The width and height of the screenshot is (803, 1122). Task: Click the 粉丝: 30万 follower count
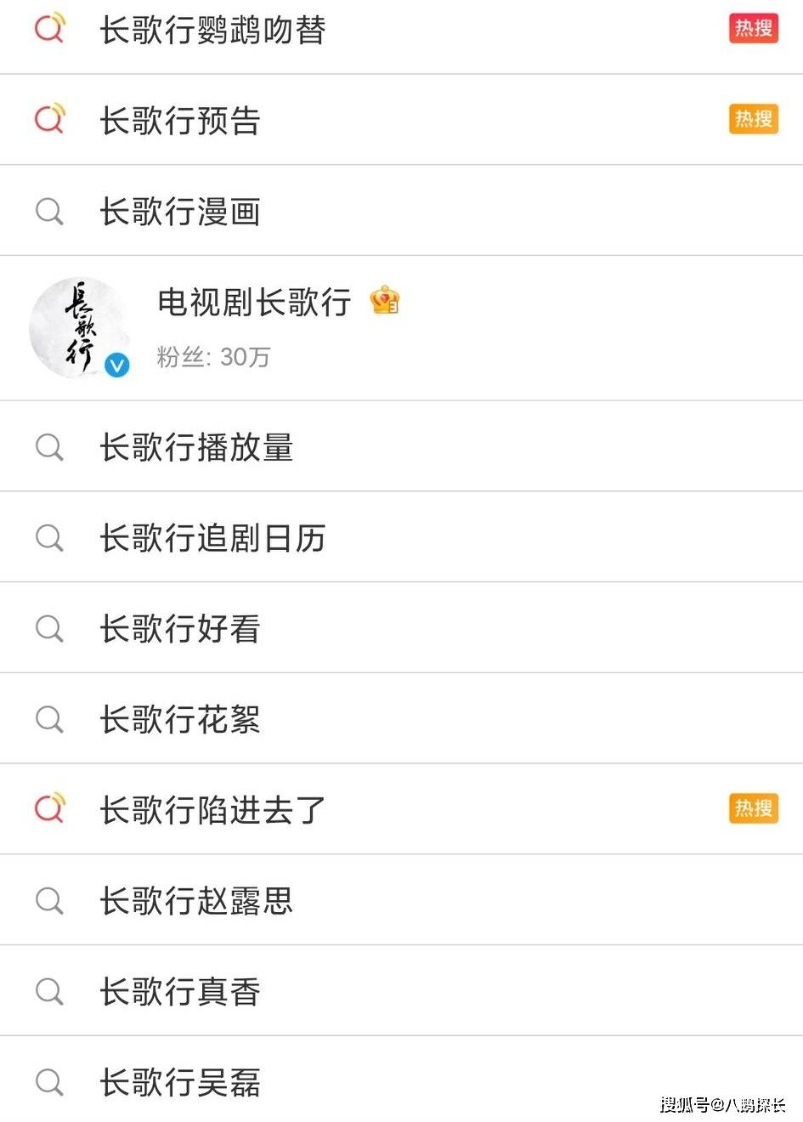pyautogui.click(x=213, y=356)
